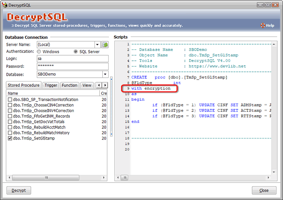Check dbo.SBO_SP_TransactionNotification checkbox
The height and width of the screenshot is (200, 283).
(x=10, y=99)
